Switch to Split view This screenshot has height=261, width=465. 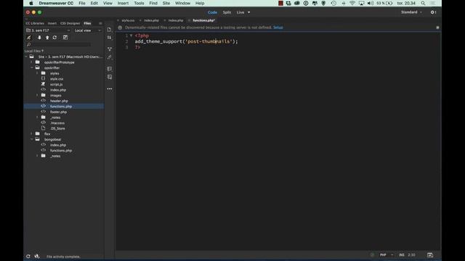pos(227,12)
